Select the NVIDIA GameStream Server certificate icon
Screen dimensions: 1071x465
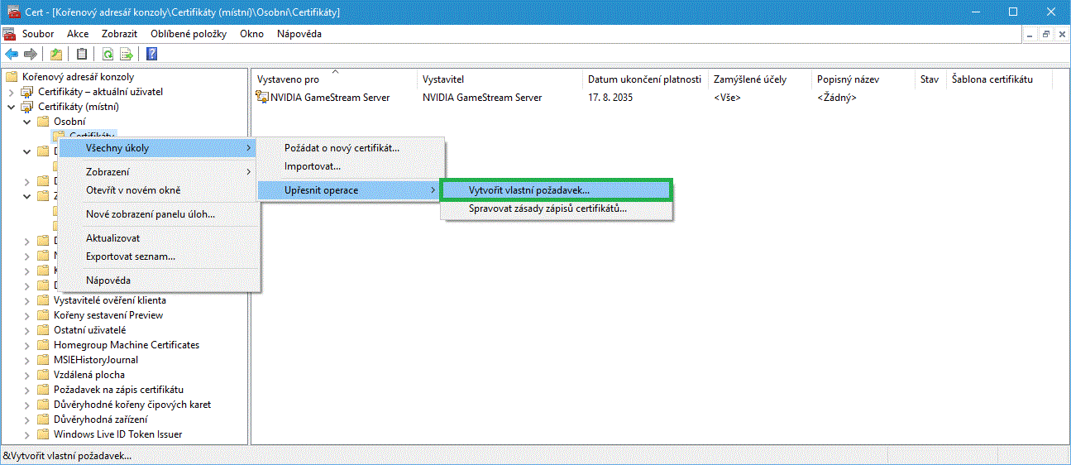click(263, 98)
